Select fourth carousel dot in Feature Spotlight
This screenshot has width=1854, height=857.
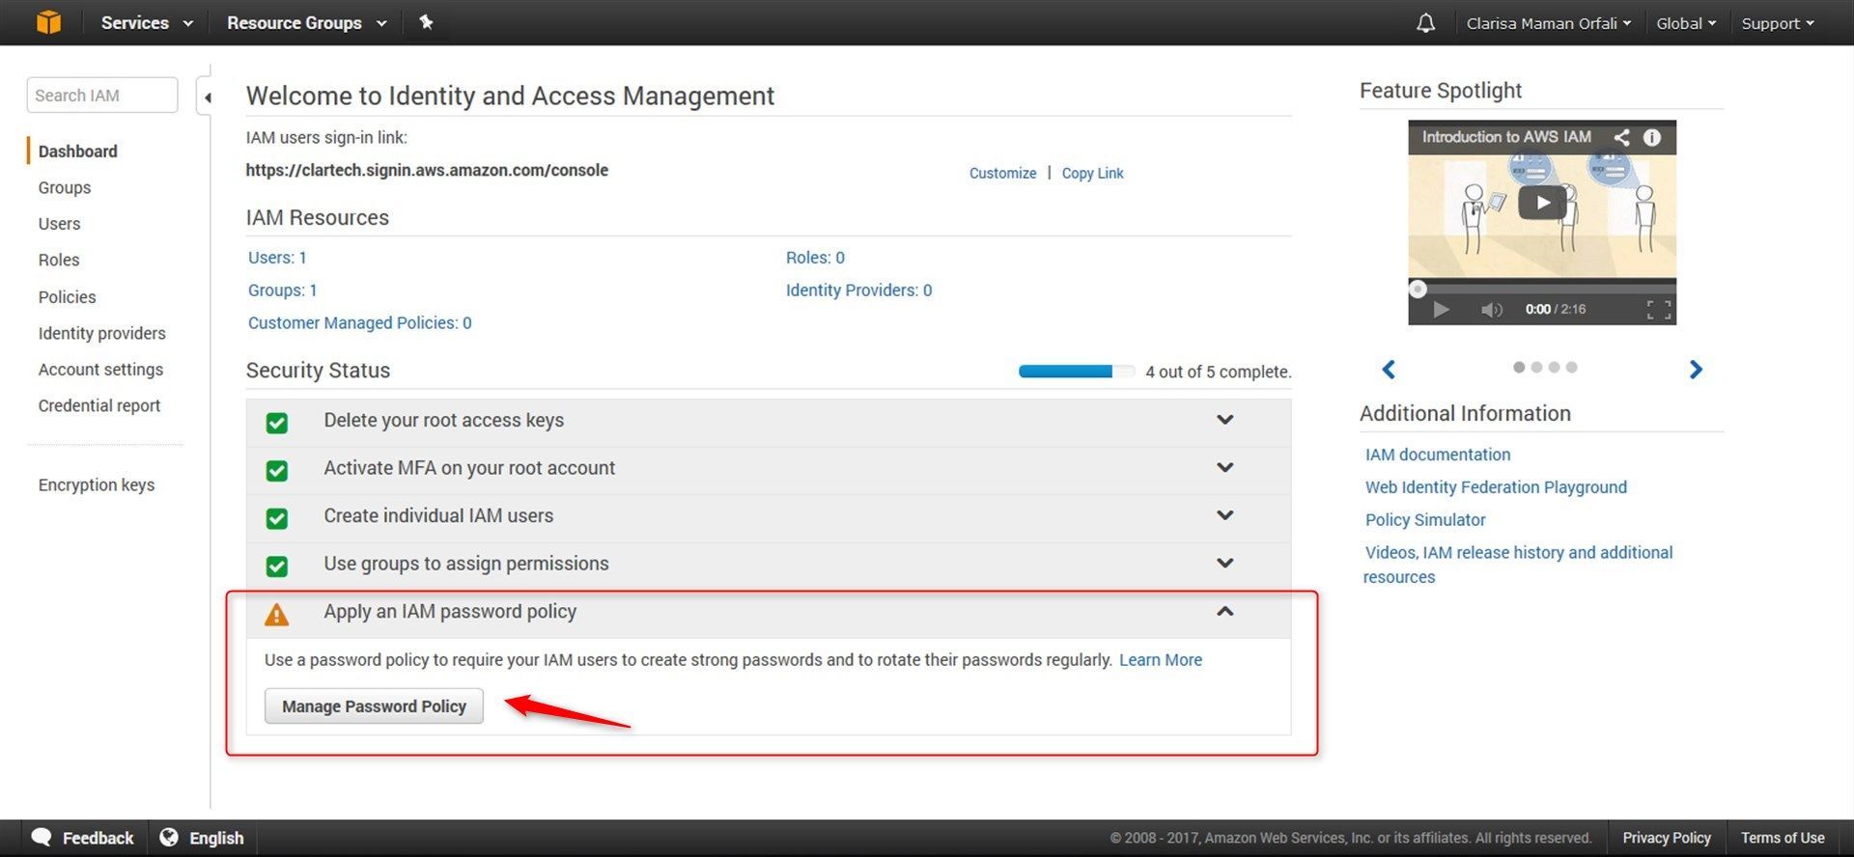(x=1571, y=367)
